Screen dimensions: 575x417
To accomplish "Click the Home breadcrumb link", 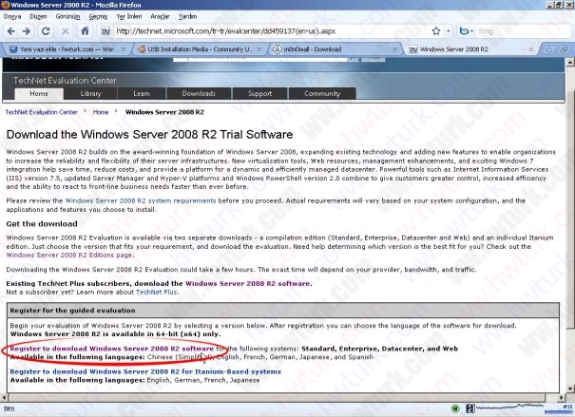I will pos(101,112).
